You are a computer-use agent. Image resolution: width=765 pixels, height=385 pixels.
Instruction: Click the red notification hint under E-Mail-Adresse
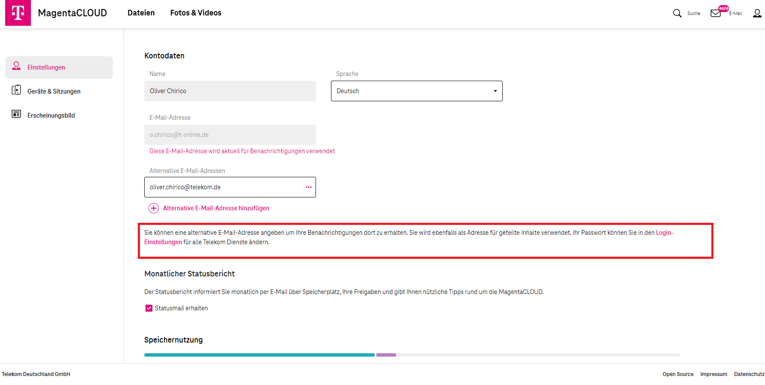coord(242,151)
